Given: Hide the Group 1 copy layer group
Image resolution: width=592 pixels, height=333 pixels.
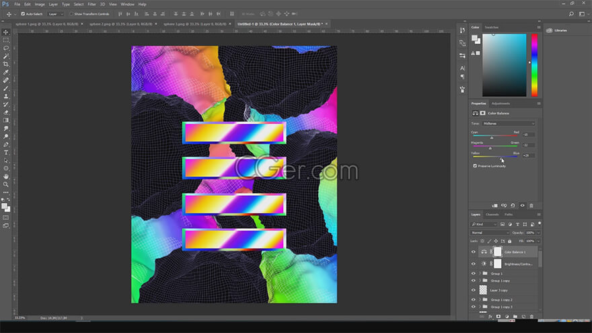Looking at the screenshot, I should click(x=474, y=281).
